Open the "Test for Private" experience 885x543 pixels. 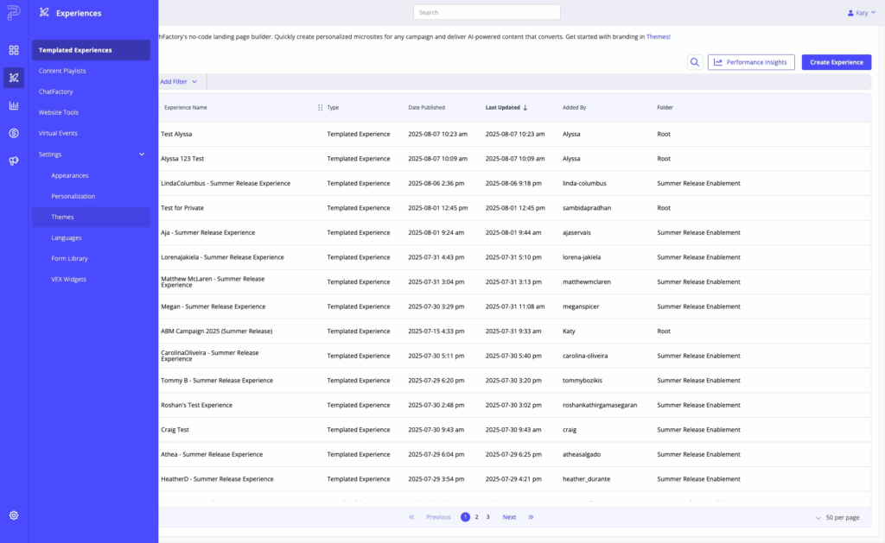182,208
